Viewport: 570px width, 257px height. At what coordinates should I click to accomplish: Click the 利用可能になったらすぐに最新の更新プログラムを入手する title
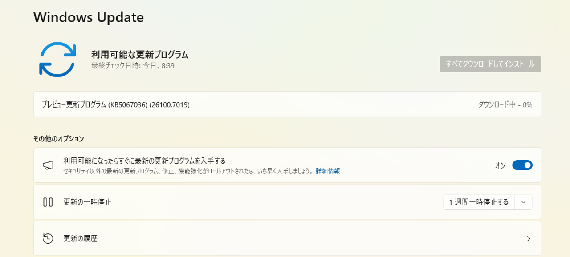tap(144, 161)
